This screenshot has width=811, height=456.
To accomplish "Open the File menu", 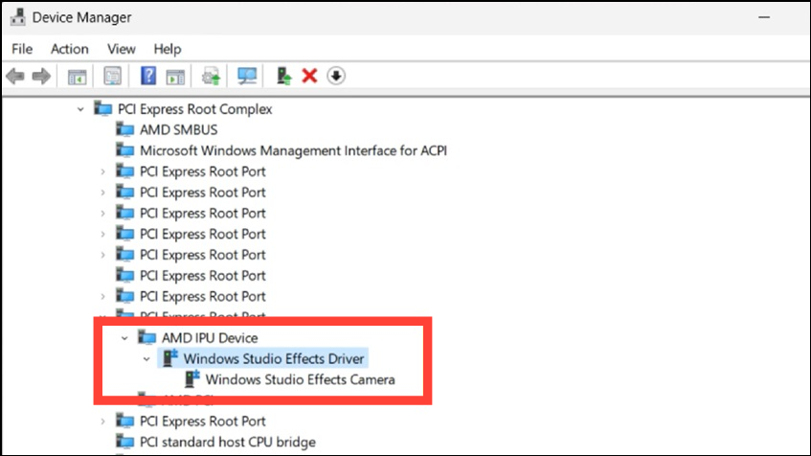I will [x=22, y=49].
